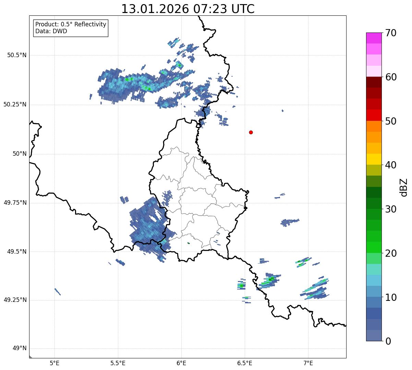Image resolution: width=412 pixels, height=370 pixels.
Task: Click the latitude label 49°N
Action: [20, 348]
